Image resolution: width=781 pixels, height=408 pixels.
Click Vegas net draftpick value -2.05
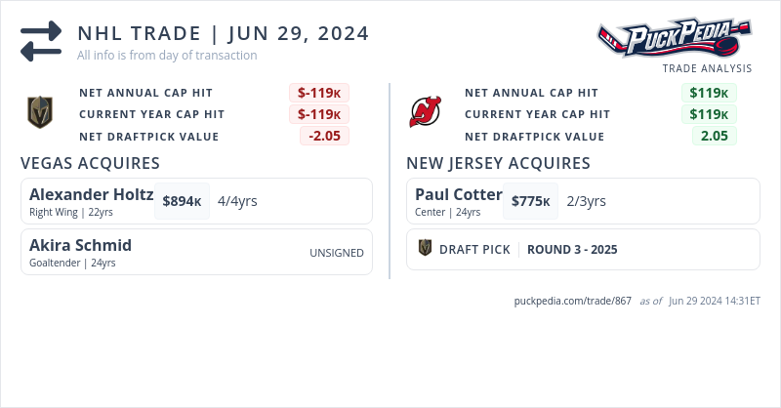pos(324,136)
